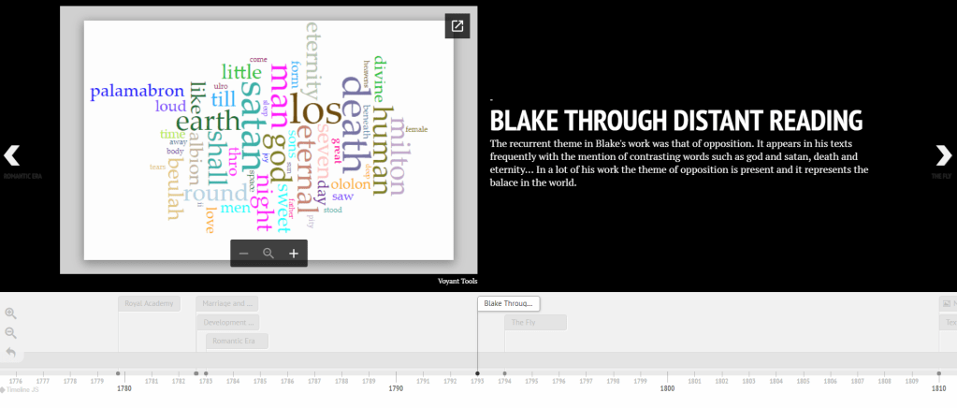Zoom in on the word cloud image
This screenshot has width=957, height=408.
pyautogui.click(x=294, y=254)
